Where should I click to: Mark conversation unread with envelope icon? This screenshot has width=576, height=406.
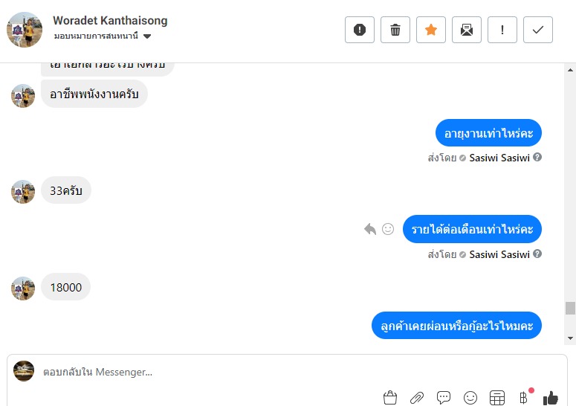pos(467,30)
